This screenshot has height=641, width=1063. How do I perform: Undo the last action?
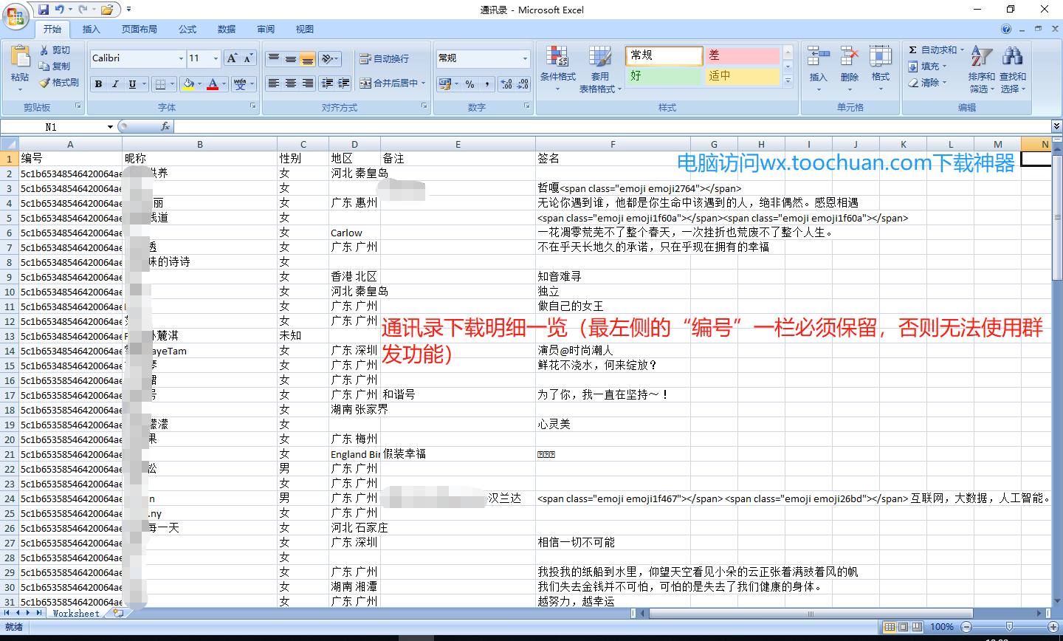pyautogui.click(x=59, y=10)
